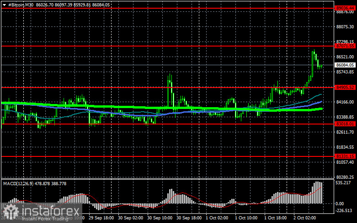This screenshot has width=357, height=223.
Task: Click the 2 Oct 02:00 time label
Action: pyautogui.click(x=304, y=218)
